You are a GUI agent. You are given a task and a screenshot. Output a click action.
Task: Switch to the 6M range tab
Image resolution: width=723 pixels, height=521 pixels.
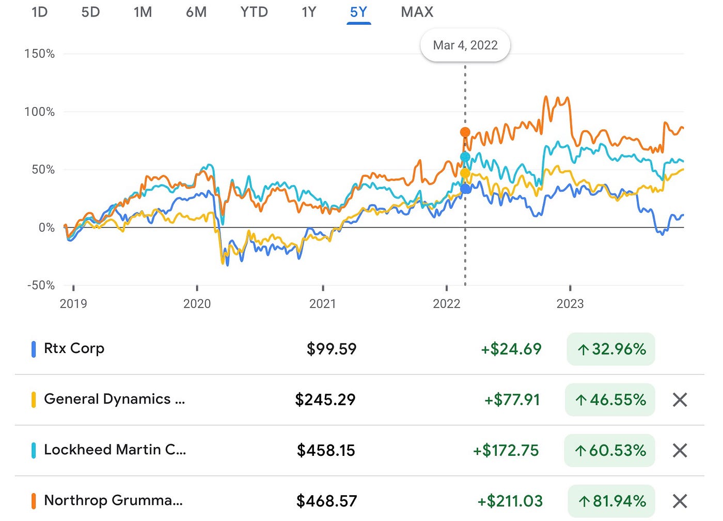[x=196, y=12]
